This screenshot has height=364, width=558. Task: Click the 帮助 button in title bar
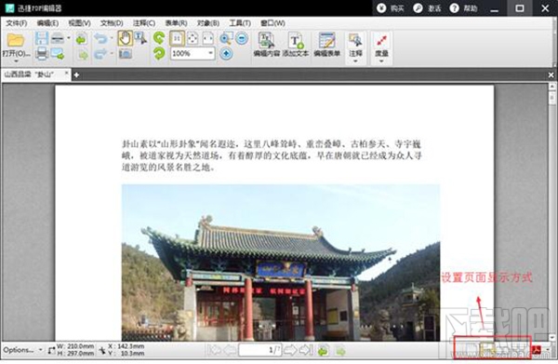(x=463, y=8)
